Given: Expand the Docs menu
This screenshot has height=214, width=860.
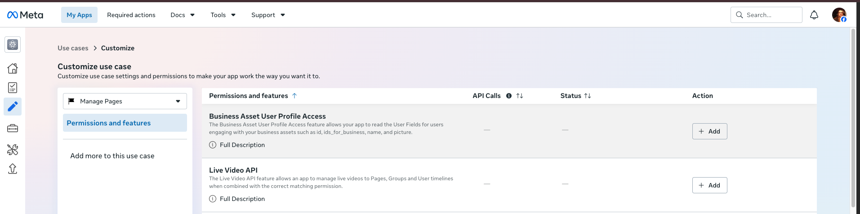Looking at the screenshot, I should [x=183, y=15].
